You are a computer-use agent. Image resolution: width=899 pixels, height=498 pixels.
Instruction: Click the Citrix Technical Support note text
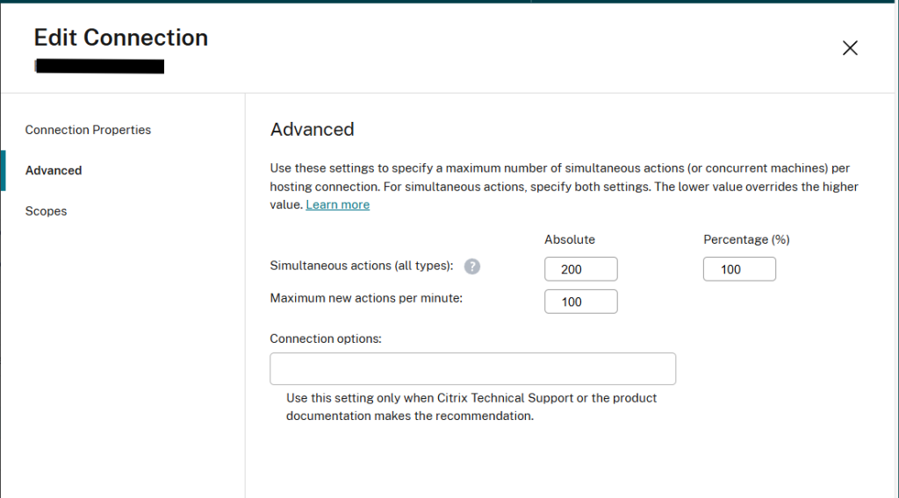[x=471, y=407]
